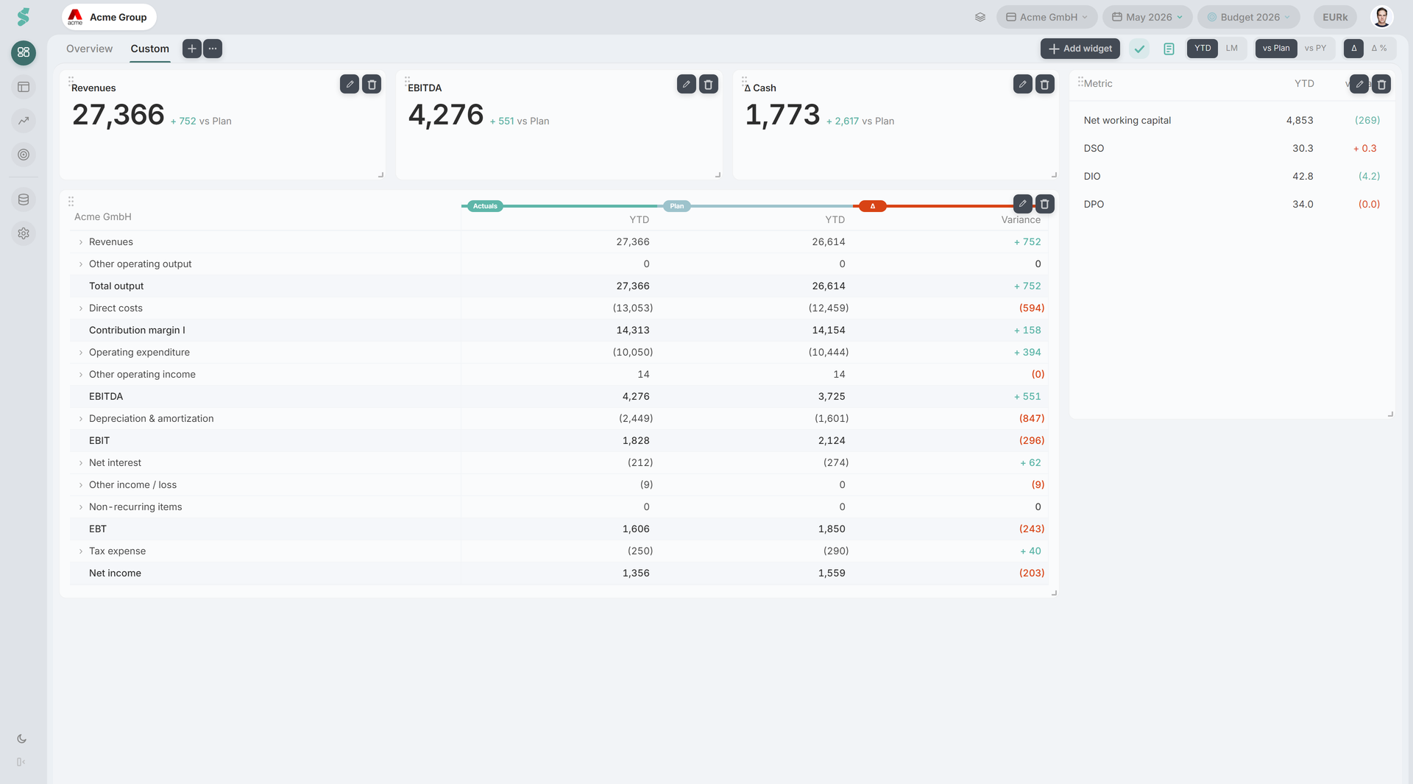Delete the Metric widget
The height and width of the screenshot is (784, 1413).
click(x=1382, y=84)
